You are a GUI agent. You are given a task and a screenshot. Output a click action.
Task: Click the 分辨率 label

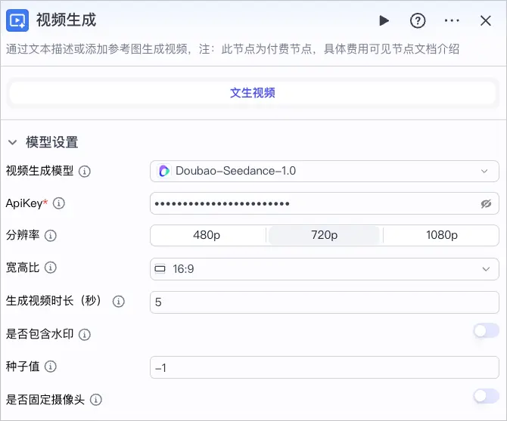[x=23, y=235]
